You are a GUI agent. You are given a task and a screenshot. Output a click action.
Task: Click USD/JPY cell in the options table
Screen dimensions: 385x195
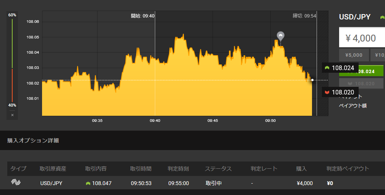click(51, 183)
